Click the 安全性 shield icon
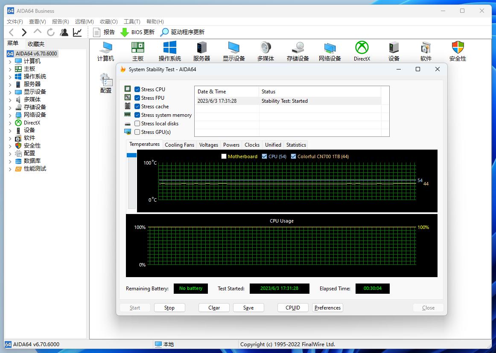Viewport: 496px width, 353px height. (x=458, y=48)
